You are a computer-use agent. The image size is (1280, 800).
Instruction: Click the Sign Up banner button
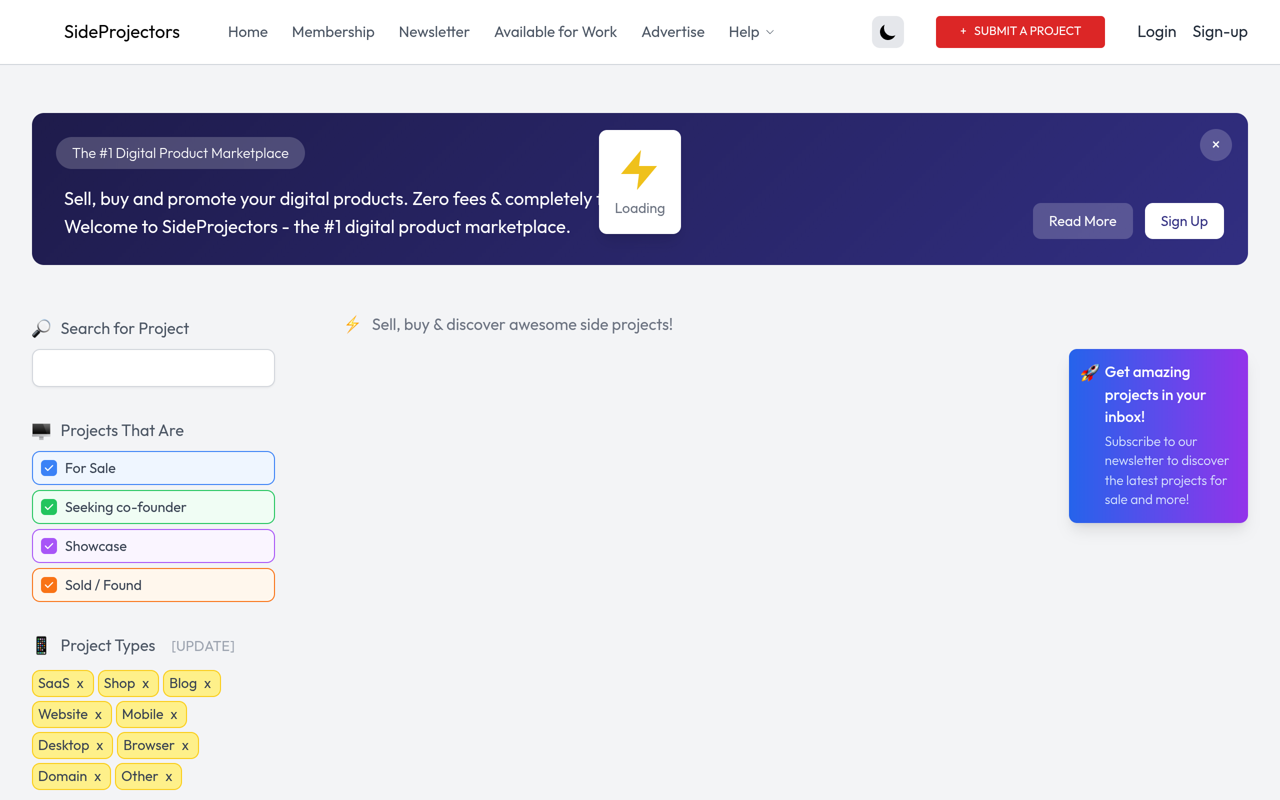pos(1183,221)
